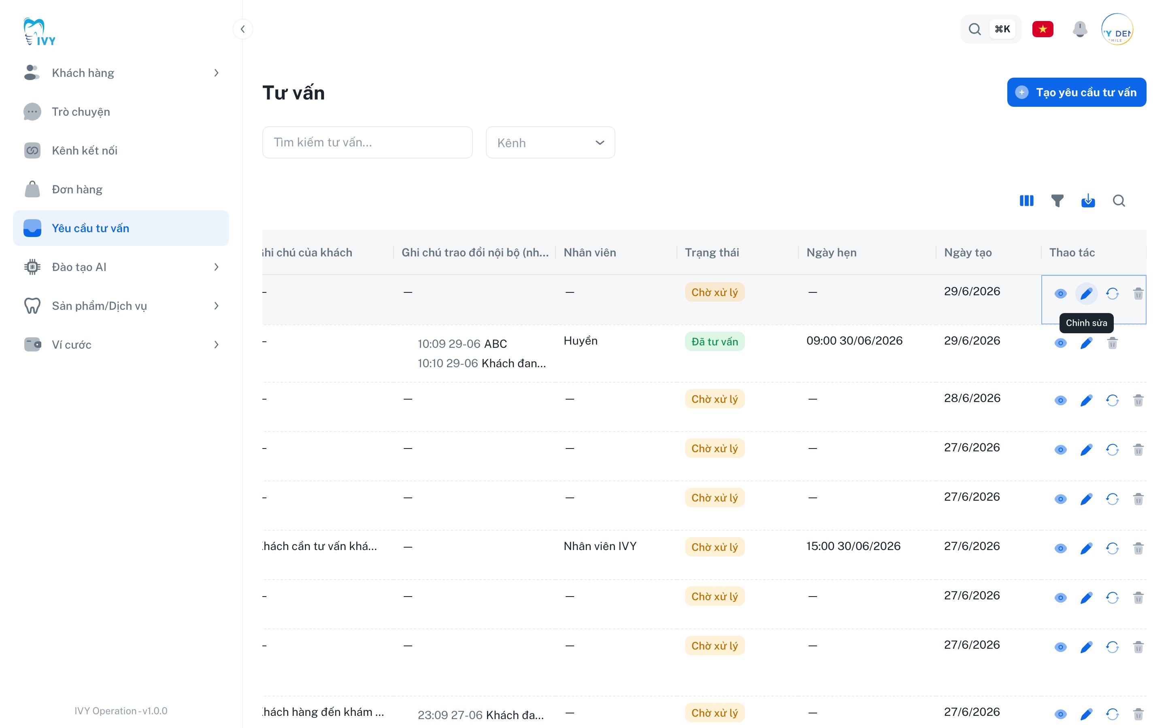The image size is (1166, 728).
Task: Delete the first 29/6/2026 Chờ xử lý row
Action: click(1138, 293)
